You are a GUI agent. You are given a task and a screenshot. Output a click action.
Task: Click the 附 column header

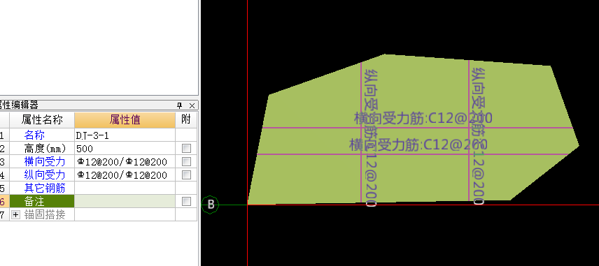186,119
